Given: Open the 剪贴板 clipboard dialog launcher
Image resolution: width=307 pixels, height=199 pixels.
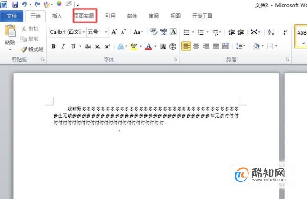Looking at the screenshot, I should coord(43,59).
